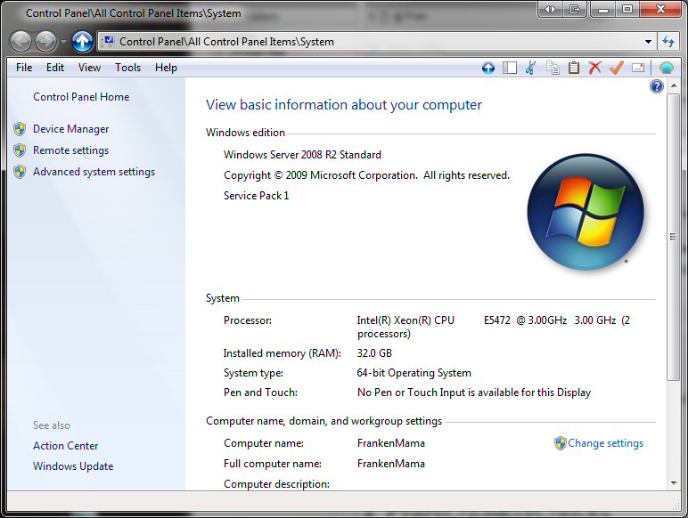
Task: Click the scrollbar down arrow
Action: tap(674, 483)
